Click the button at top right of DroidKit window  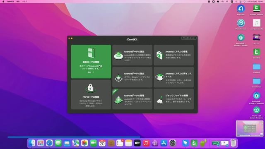189,38
